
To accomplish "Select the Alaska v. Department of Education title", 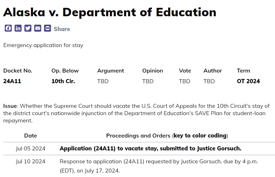I will (x=110, y=12).
